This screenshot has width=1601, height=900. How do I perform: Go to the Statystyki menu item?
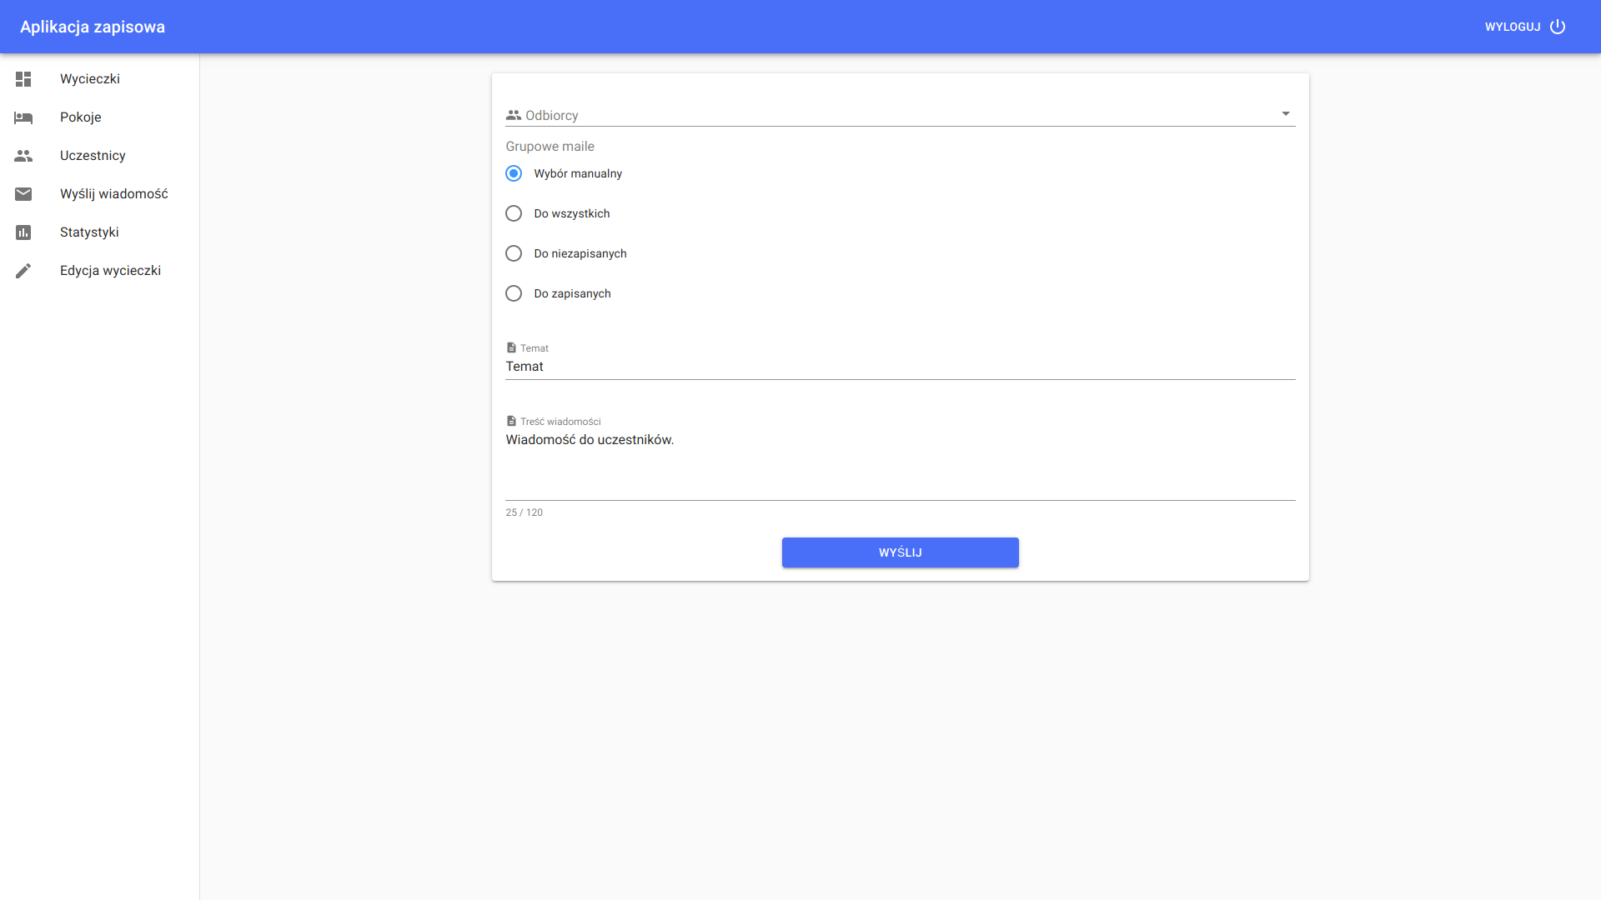(x=89, y=232)
